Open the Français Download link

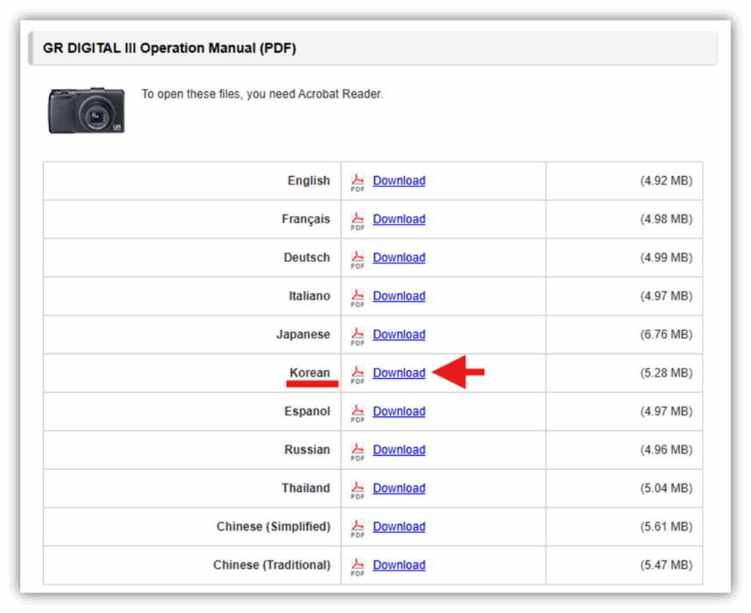pos(399,219)
